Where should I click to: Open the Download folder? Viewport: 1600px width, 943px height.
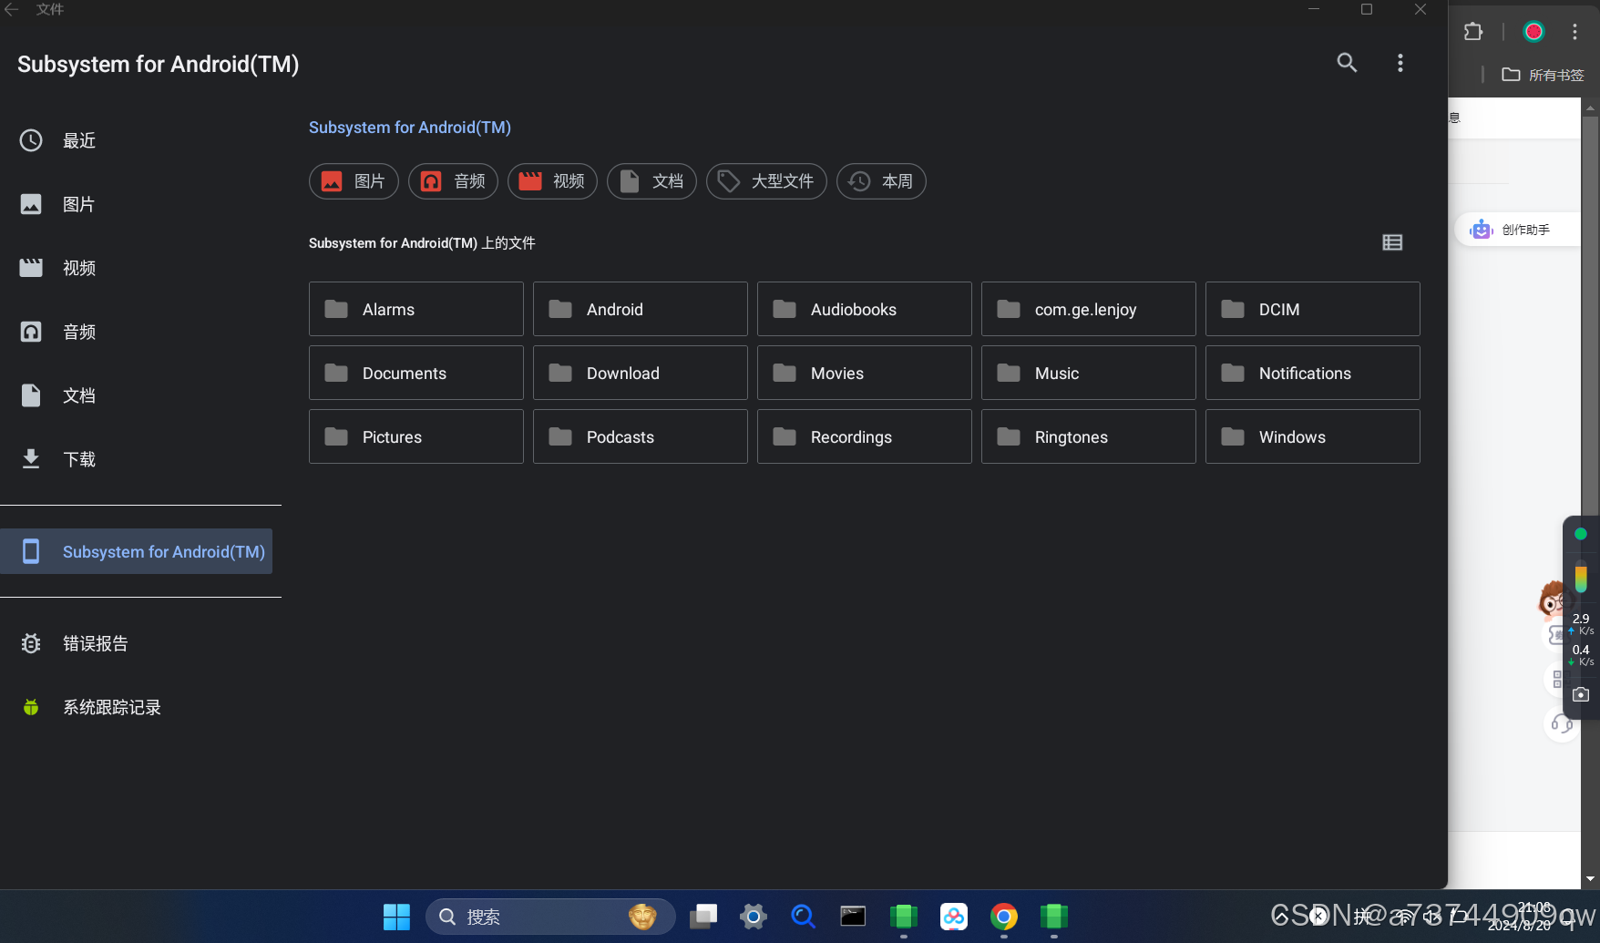coord(641,373)
